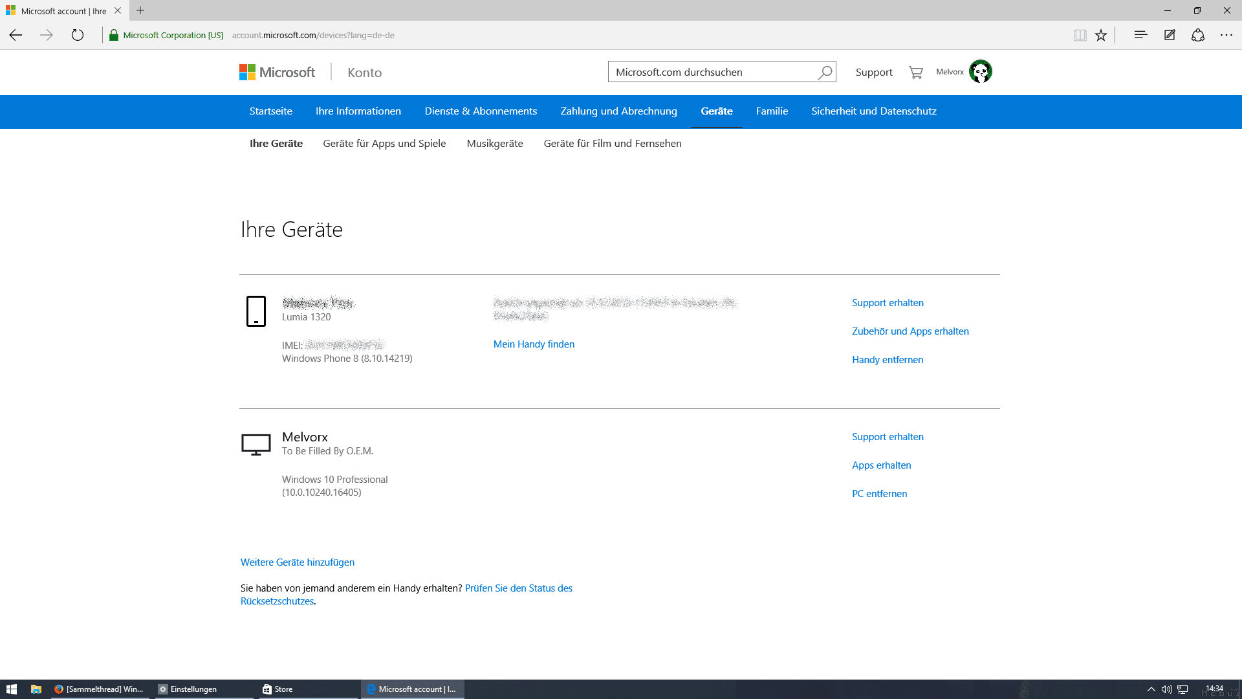Screen dimensions: 1242x699
Task: Click the Share icon in Edge toolbar
Action: (1198, 35)
